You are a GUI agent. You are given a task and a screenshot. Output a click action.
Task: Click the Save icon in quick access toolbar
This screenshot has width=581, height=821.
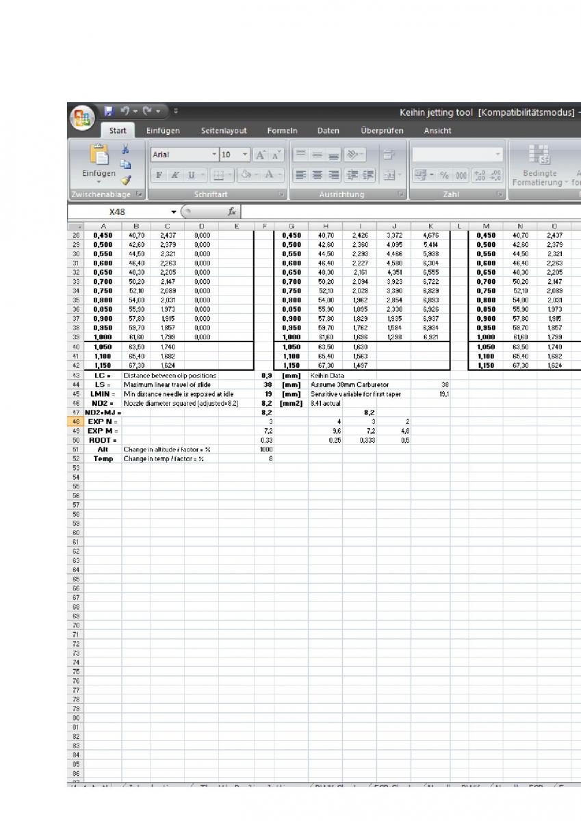[108, 110]
